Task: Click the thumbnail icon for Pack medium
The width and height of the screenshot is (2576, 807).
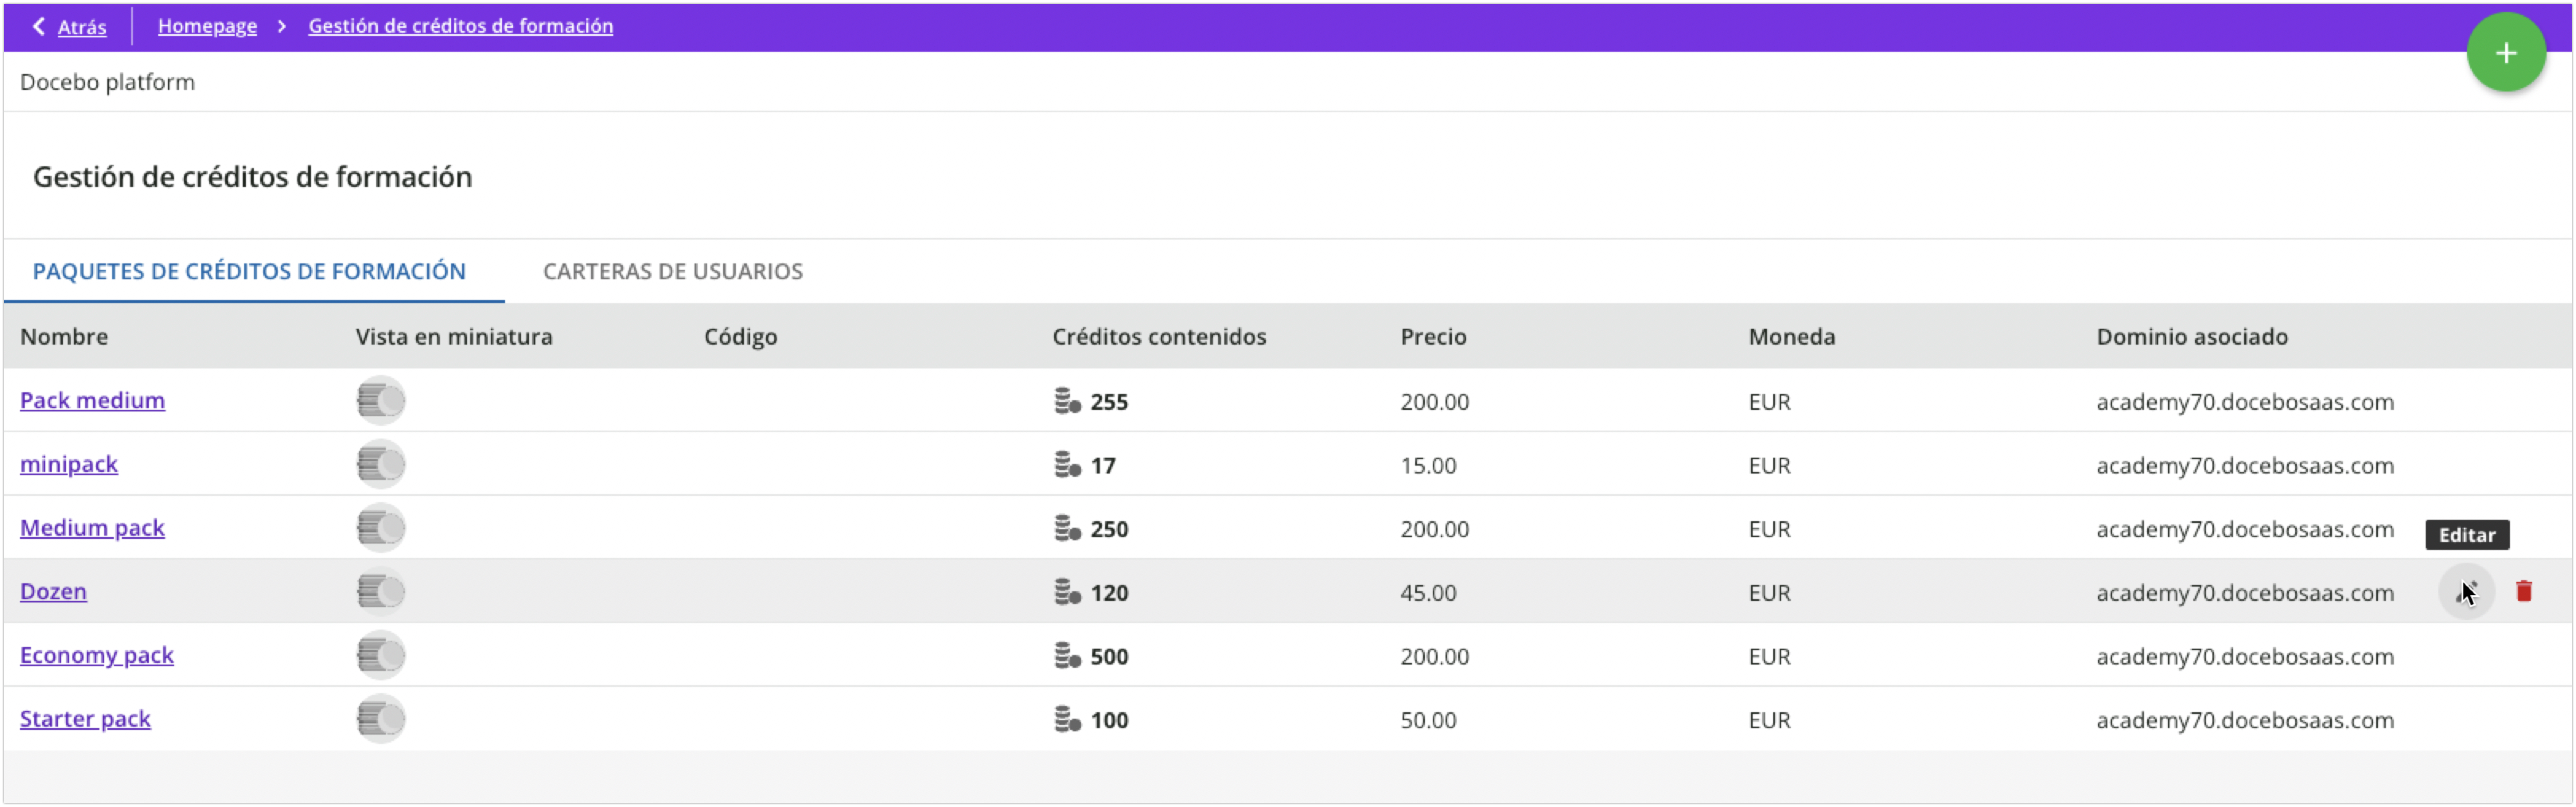Action: (x=380, y=399)
